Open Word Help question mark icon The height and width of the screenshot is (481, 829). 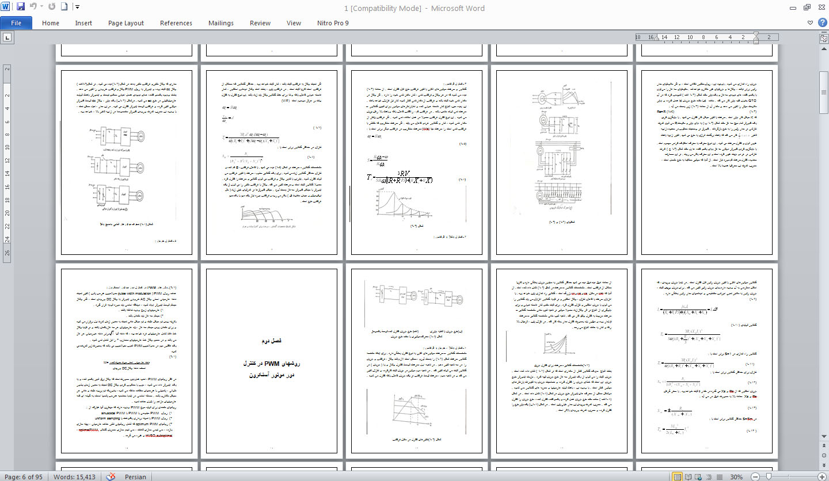coord(822,23)
